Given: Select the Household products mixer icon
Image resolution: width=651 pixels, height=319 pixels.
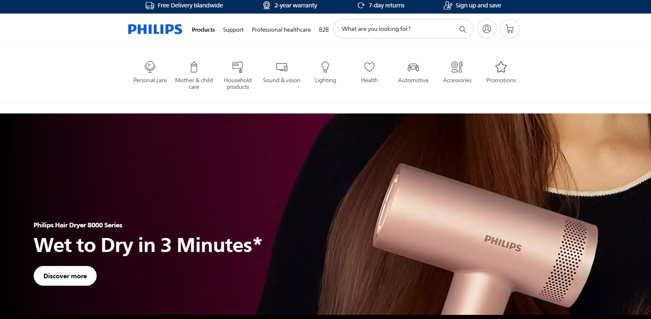Looking at the screenshot, I should [238, 67].
